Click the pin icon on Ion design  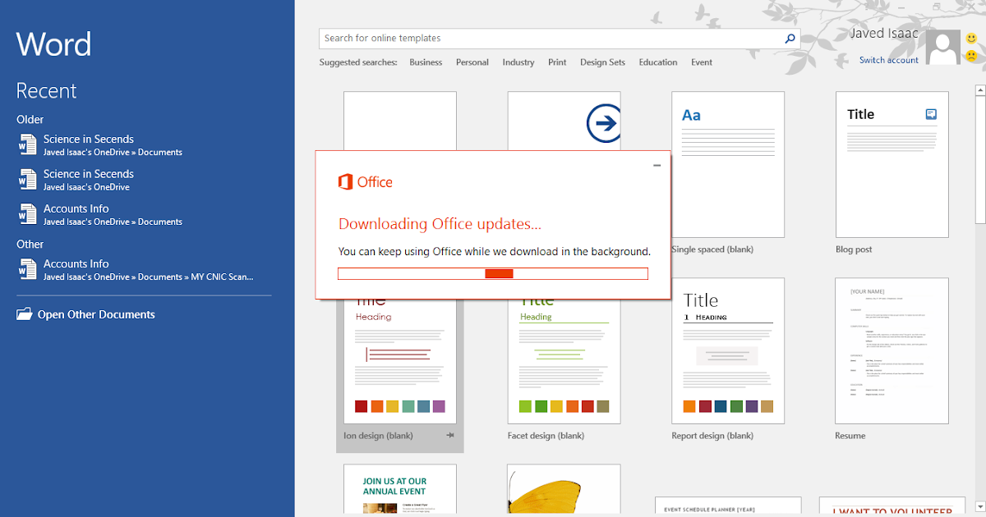click(x=450, y=436)
